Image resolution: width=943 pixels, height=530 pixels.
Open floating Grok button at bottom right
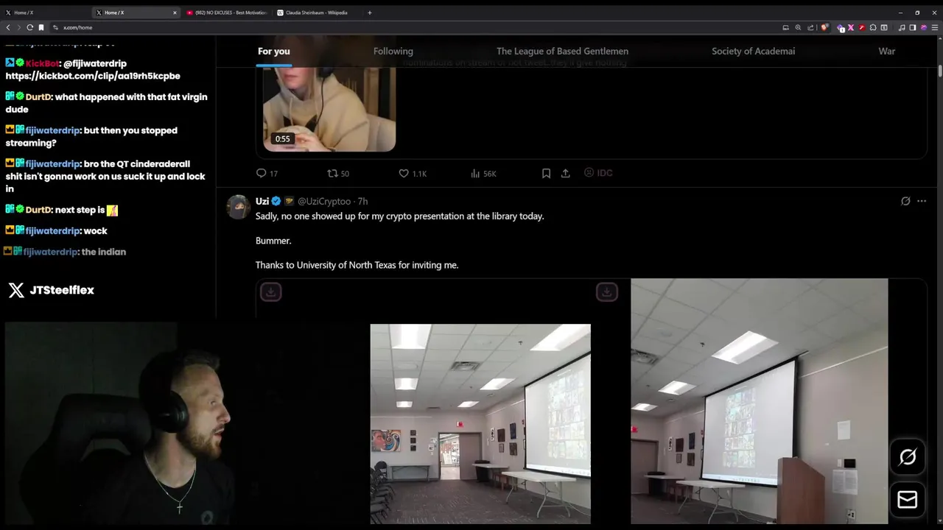point(908,457)
